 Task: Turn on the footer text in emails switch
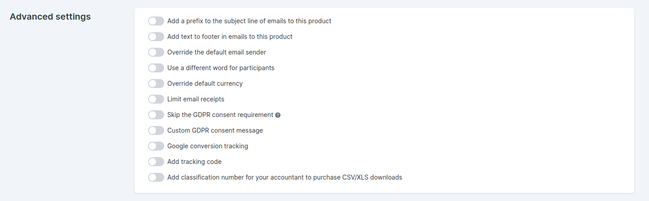coord(156,37)
